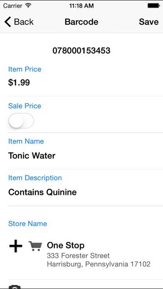Tap the back chevron arrow
Image resolution: width=163 pixels, height=289 pixels.
8,22
